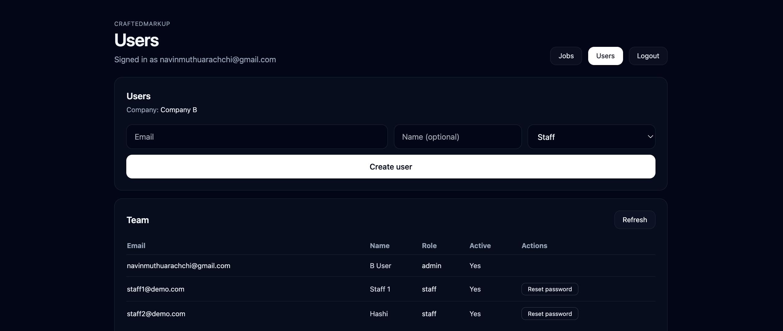Click the admin role cell

click(431, 266)
